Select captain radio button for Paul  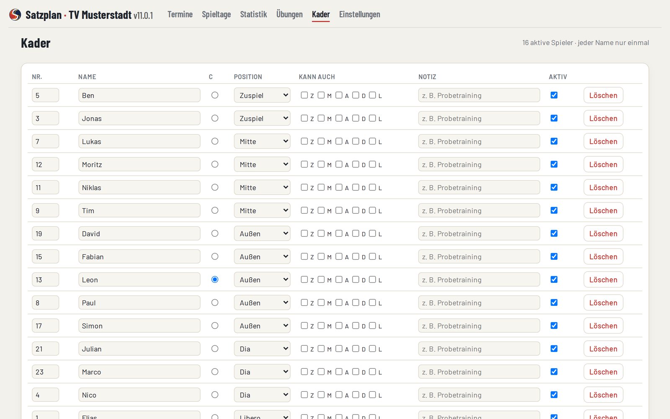pos(215,303)
